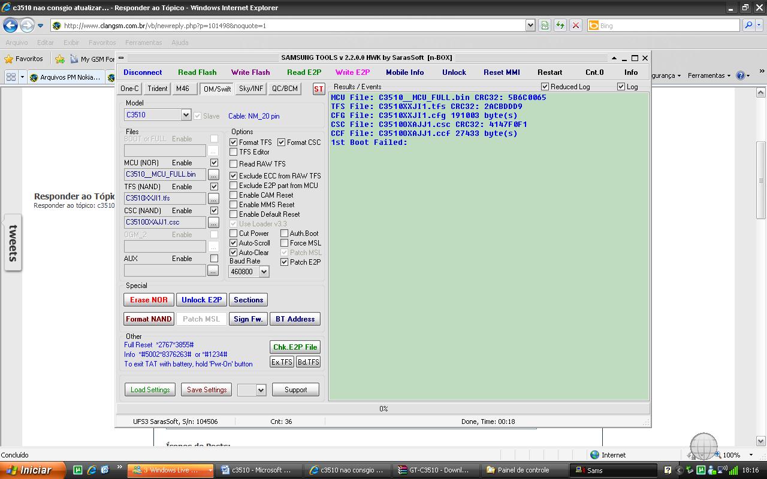767x479 pixels.
Task: Click Disconnect in Samsung Tools
Action: coord(143,72)
